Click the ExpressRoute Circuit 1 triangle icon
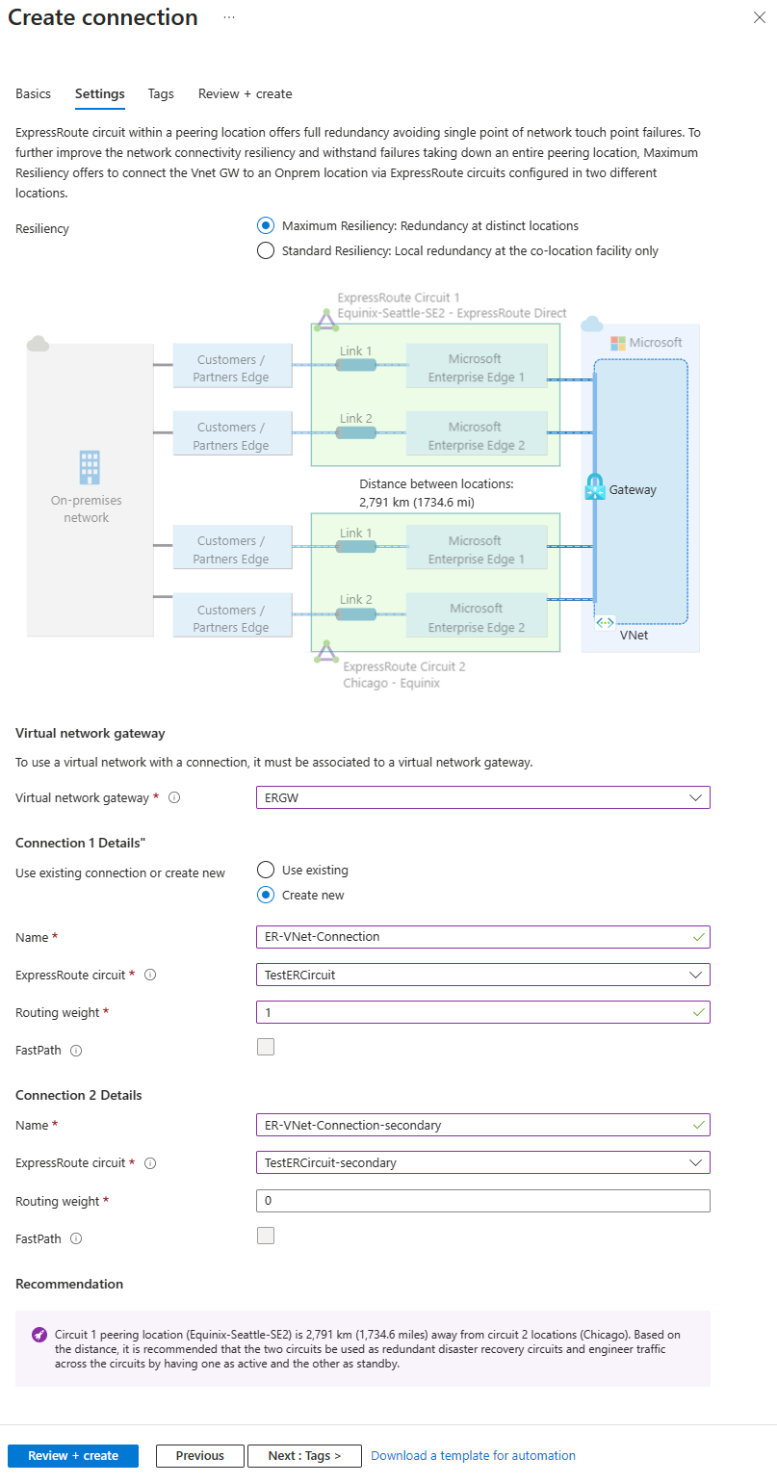This screenshot has width=777, height=1484. (326, 319)
